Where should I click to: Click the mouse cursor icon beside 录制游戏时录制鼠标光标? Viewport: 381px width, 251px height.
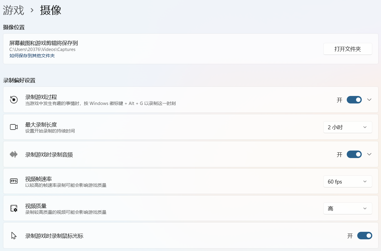tap(14, 236)
